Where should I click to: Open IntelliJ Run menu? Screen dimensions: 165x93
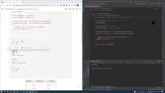pyautogui.click(x=117, y=1)
